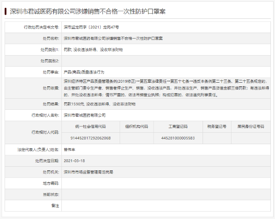Click the label 备注

55,206
